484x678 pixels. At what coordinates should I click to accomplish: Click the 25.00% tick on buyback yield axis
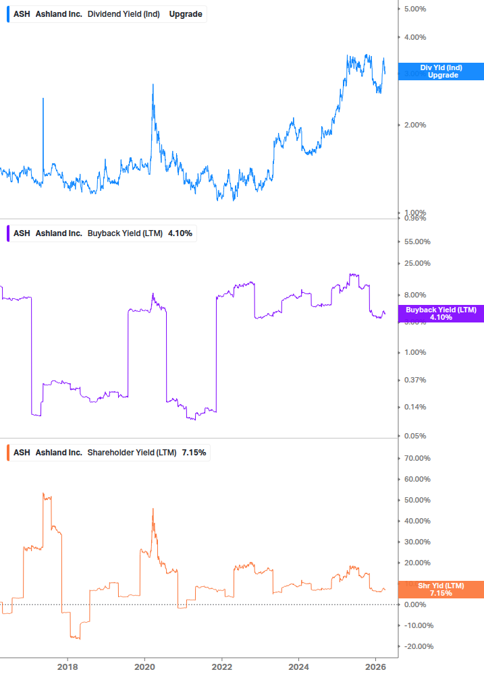click(x=417, y=263)
